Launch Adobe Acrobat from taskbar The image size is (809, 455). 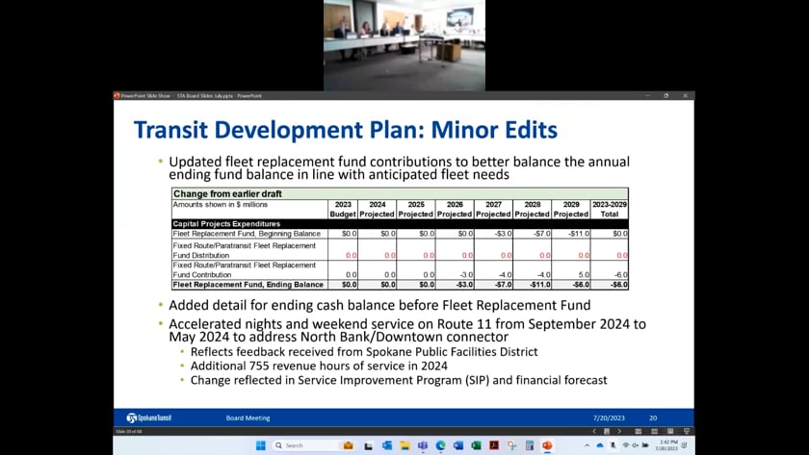pyautogui.click(x=494, y=445)
